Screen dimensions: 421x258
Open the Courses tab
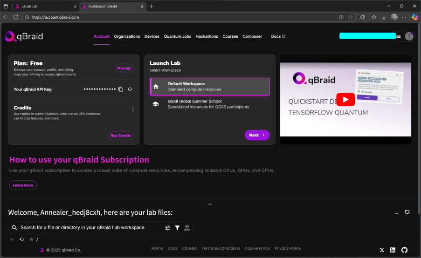230,36
